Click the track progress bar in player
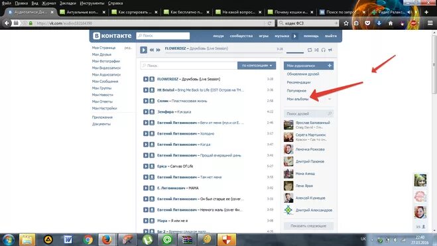437x246 pixels. 223,52
